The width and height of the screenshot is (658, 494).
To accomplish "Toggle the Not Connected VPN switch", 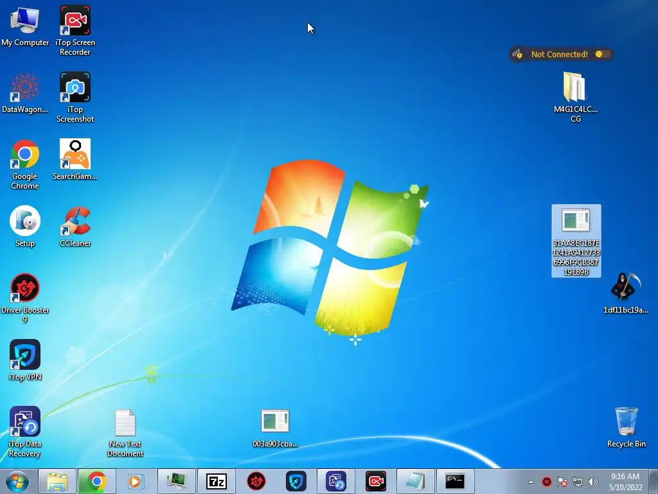I will [x=603, y=54].
